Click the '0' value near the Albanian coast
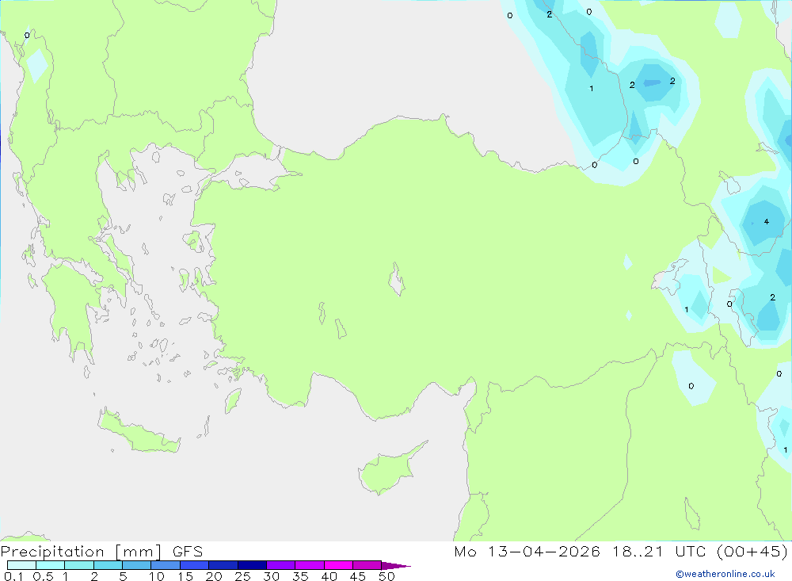 (x=27, y=36)
